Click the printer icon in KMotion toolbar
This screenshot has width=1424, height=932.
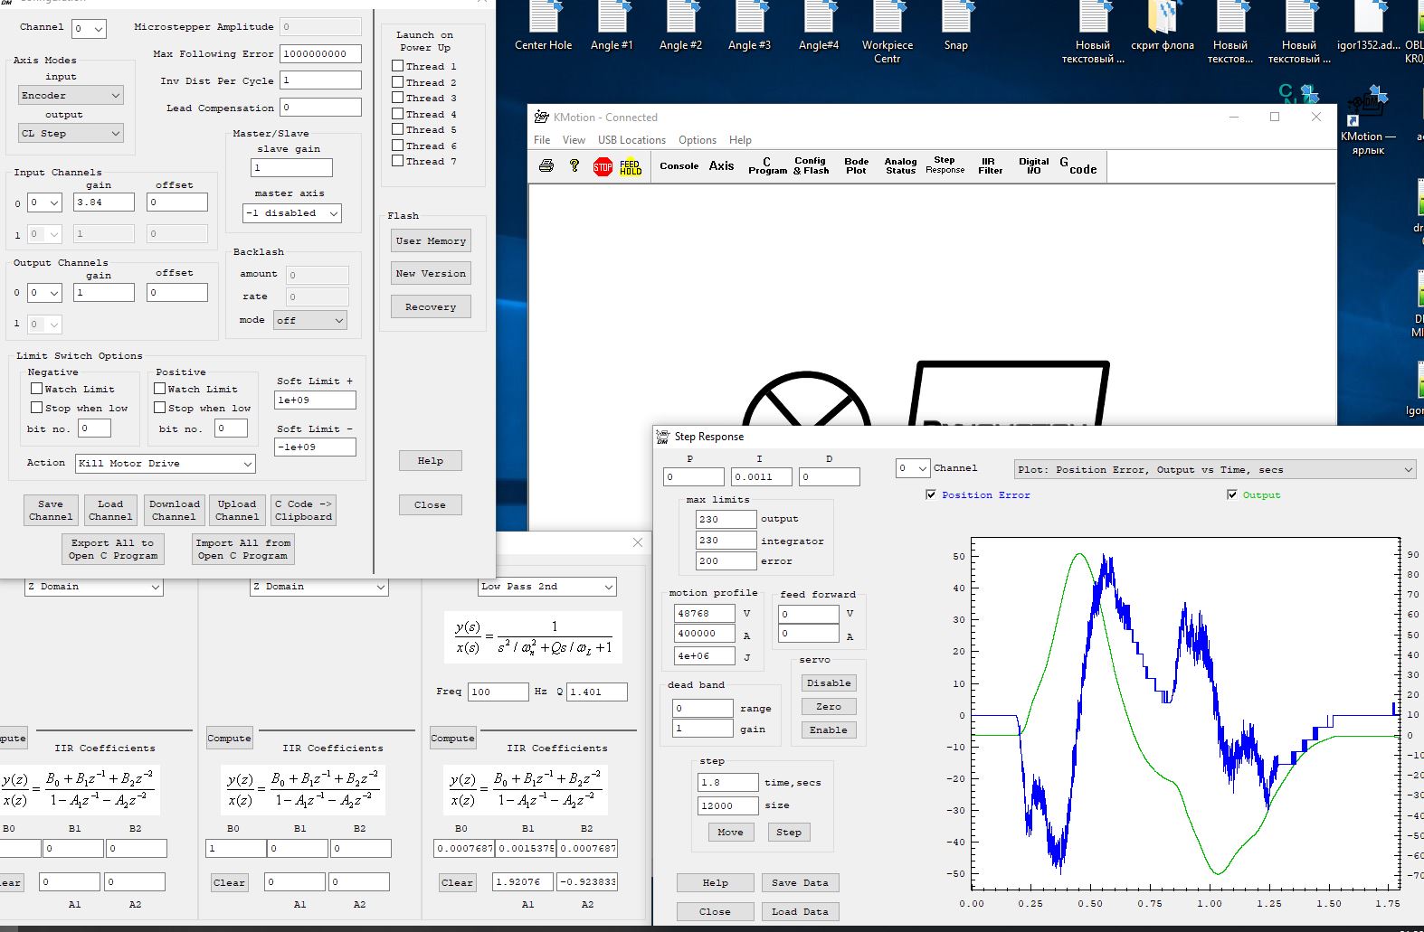click(546, 165)
